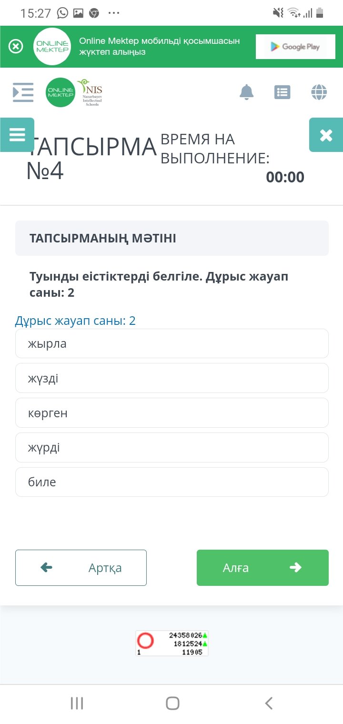Tap the Android recent apps button

[77, 703]
